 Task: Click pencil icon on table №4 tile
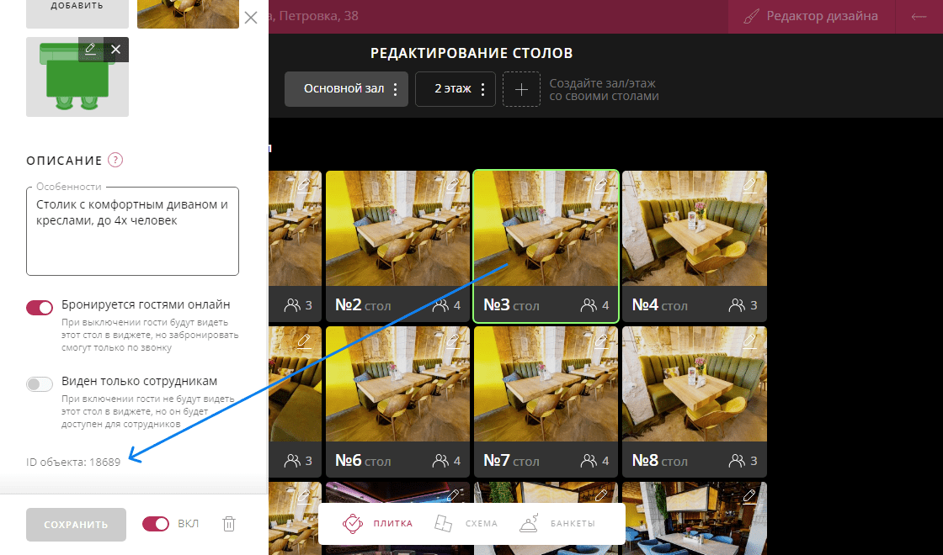click(749, 186)
